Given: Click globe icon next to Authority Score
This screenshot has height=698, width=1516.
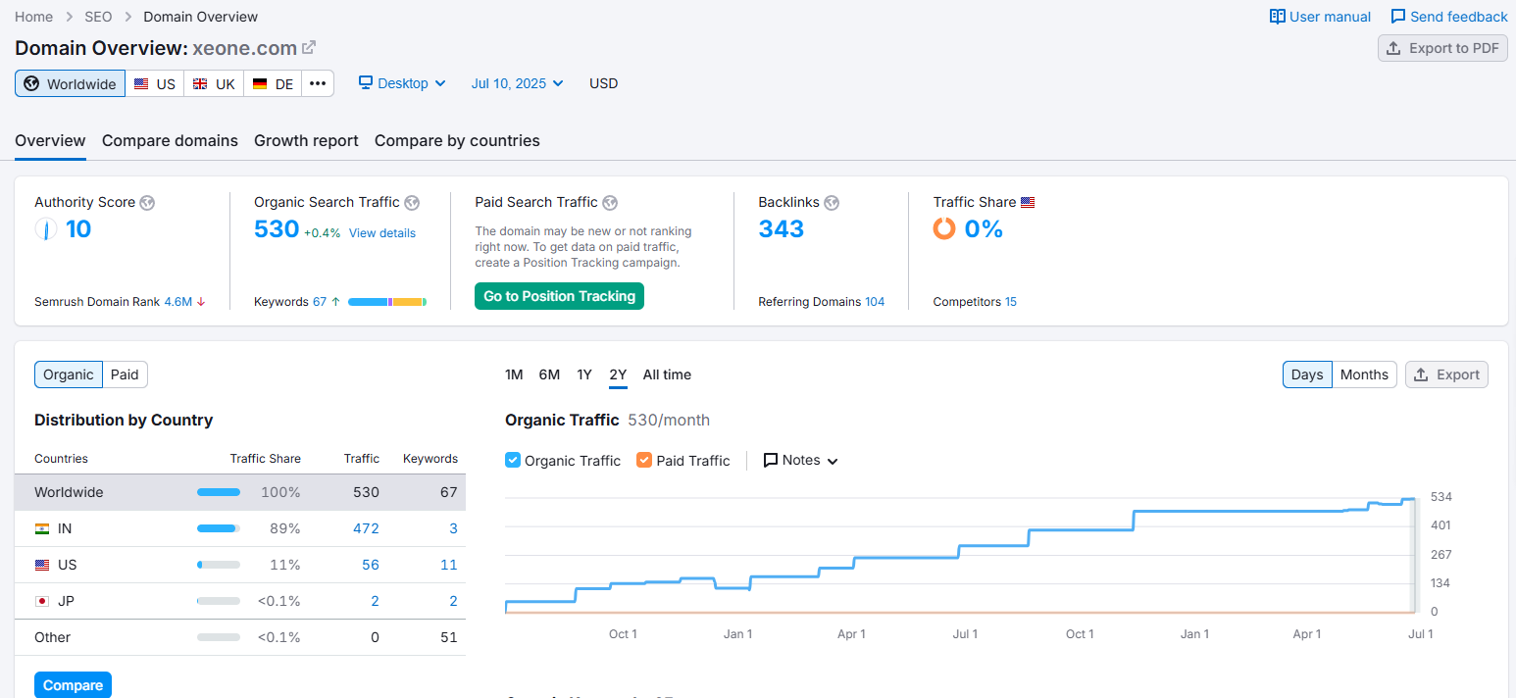Looking at the screenshot, I should (147, 203).
